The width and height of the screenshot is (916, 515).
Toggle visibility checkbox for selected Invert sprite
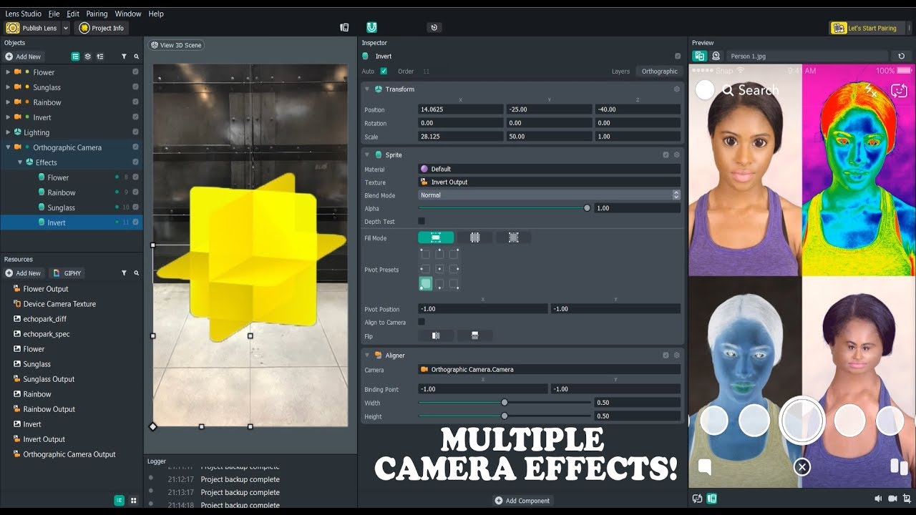135,222
